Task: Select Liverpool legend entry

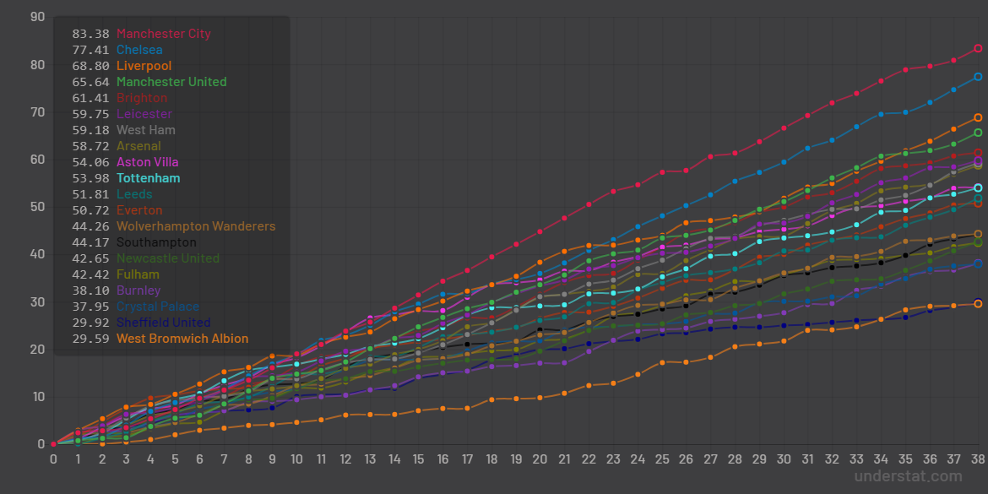Action: (144, 66)
